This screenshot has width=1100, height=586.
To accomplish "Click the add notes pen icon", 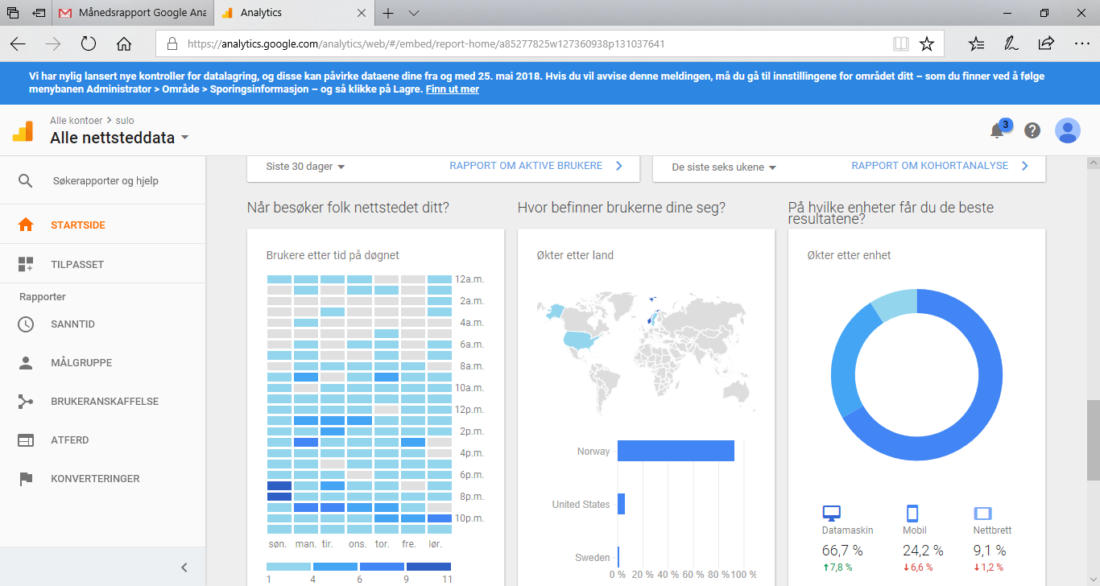I will pos(1011,43).
